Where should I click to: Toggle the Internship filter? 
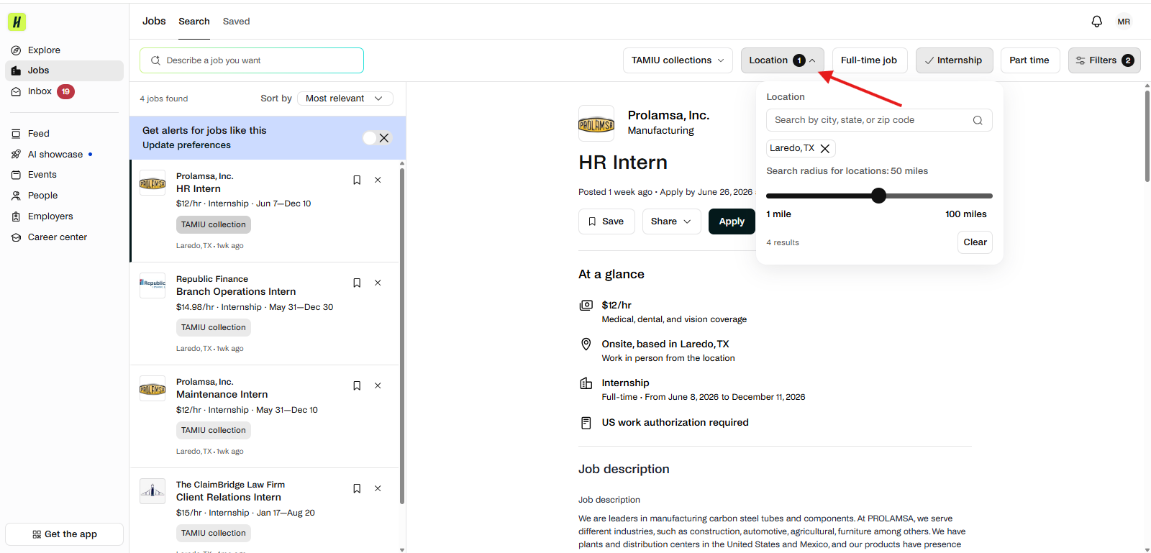click(954, 60)
